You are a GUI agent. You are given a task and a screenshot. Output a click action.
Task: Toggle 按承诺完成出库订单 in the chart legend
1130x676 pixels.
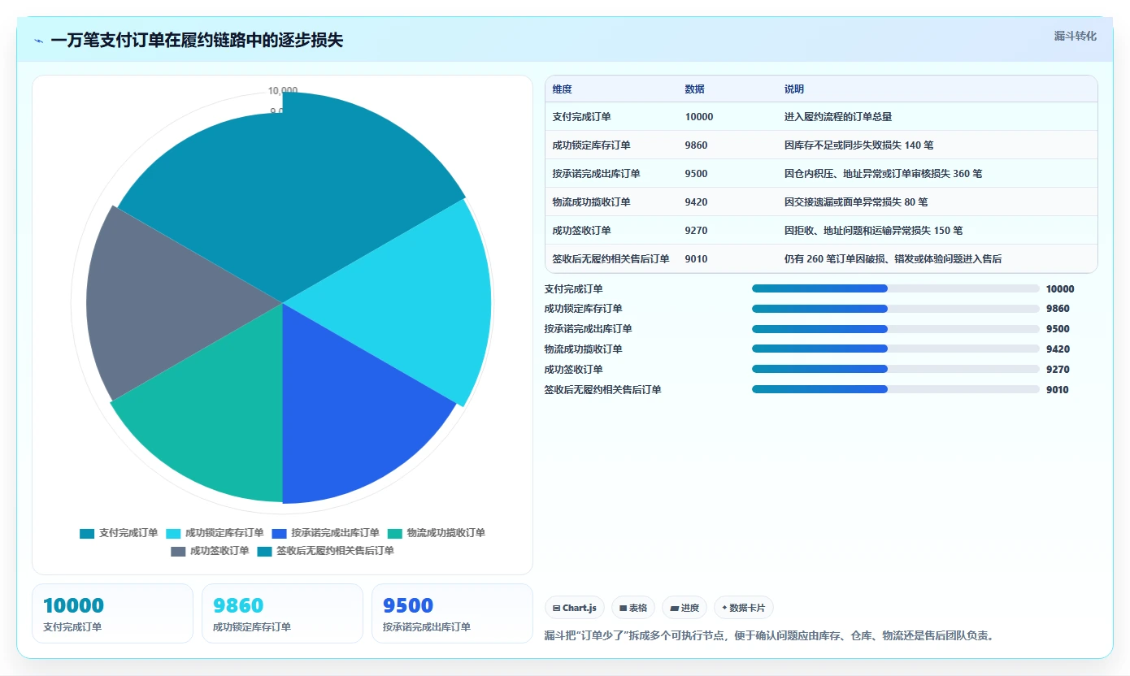pyautogui.click(x=325, y=533)
